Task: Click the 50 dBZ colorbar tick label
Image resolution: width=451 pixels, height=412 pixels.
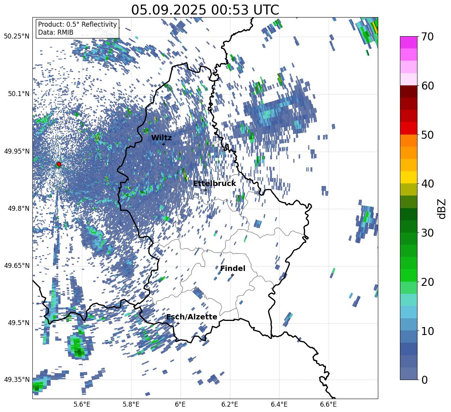Action: (427, 135)
